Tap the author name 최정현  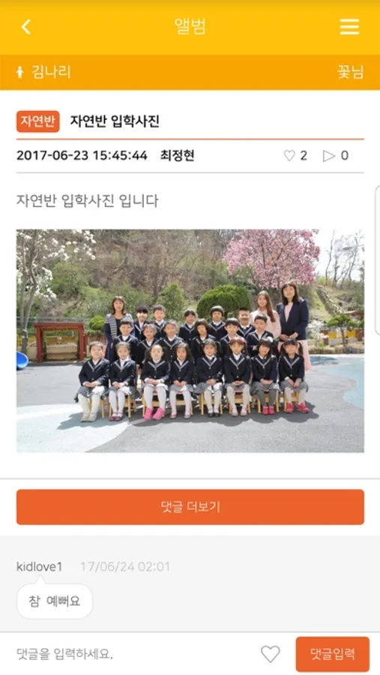point(178,155)
